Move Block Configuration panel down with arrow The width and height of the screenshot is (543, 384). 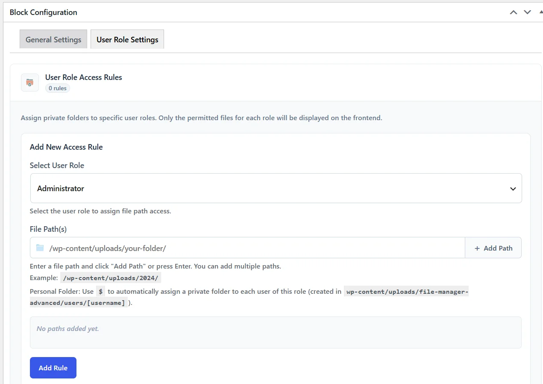click(x=528, y=12)
